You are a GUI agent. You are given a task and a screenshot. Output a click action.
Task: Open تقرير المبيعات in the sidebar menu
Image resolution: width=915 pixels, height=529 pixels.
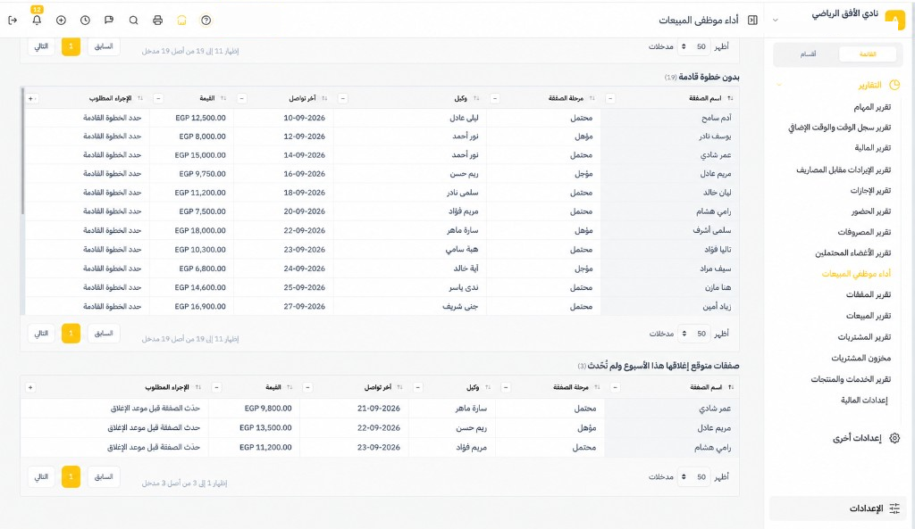click(869, 316)
